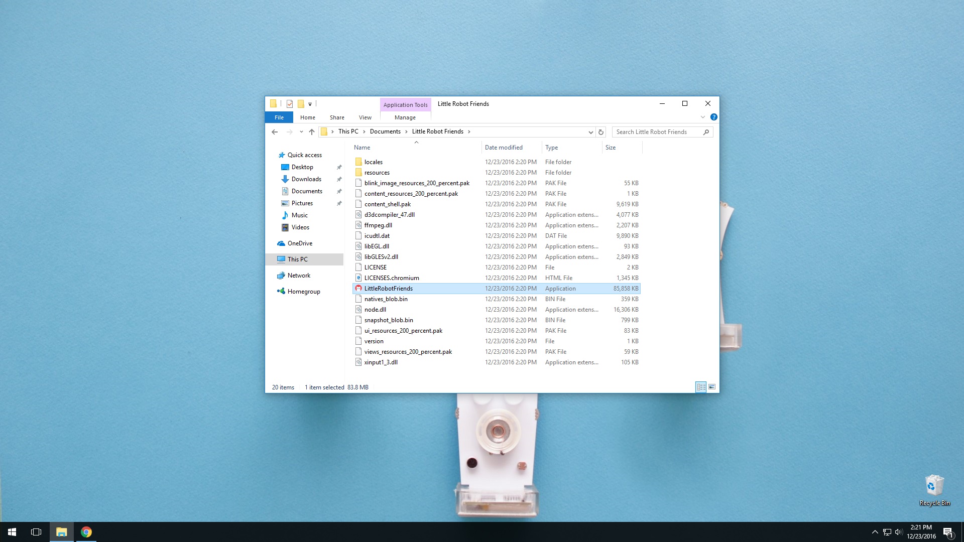Go forward using the forward arrow

[289, 132]
